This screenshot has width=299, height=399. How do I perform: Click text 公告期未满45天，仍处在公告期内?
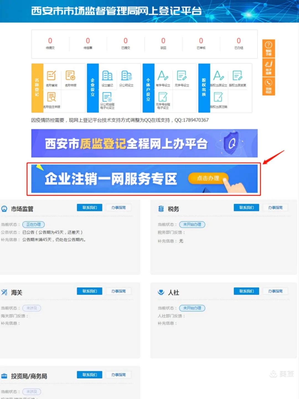pyautogui.click(x=54, y=240)
